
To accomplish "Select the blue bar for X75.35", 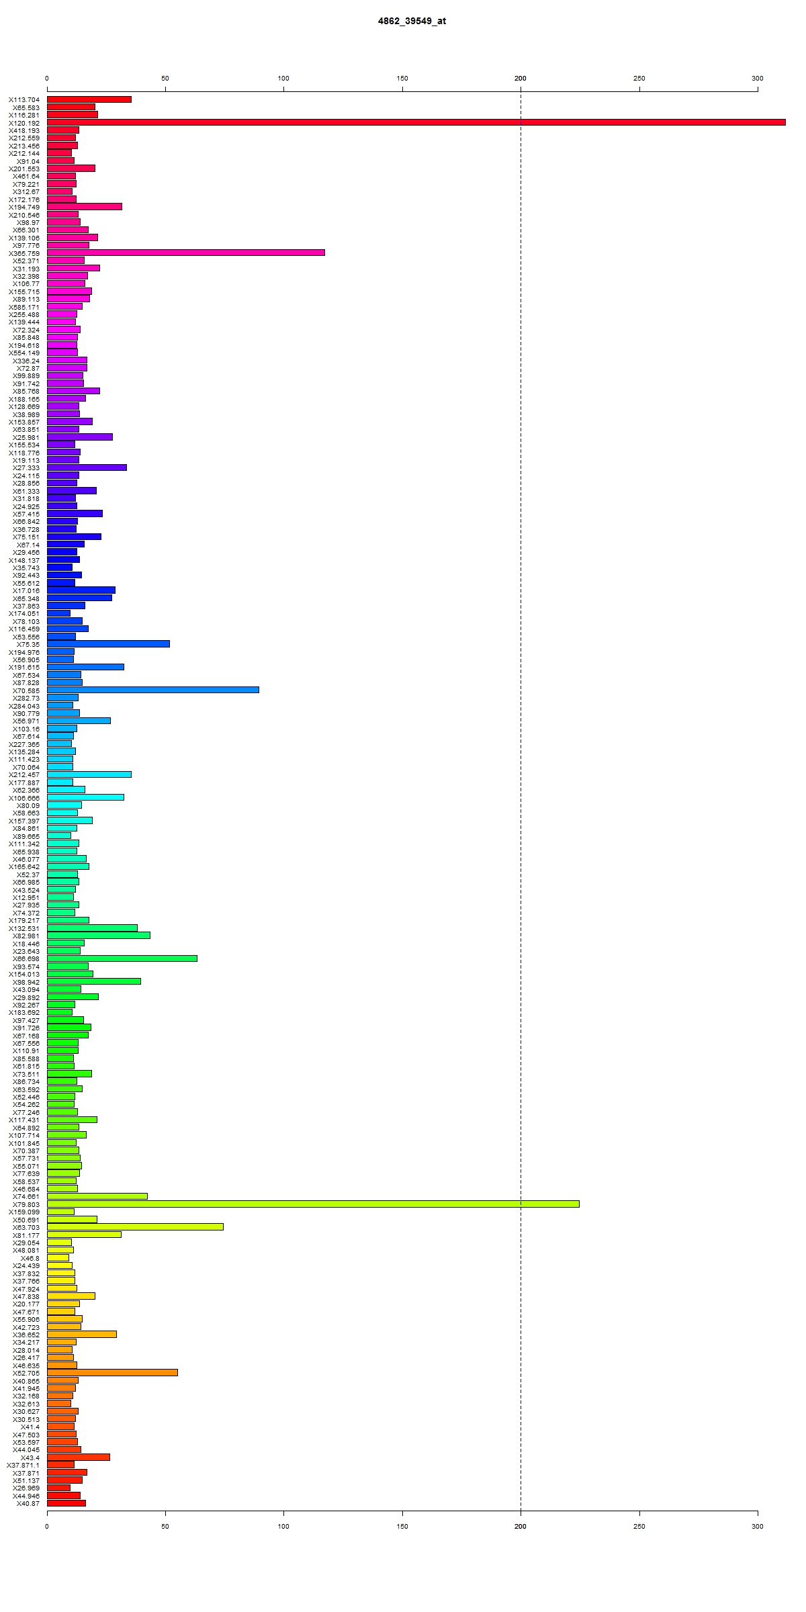I will [108, 643].
